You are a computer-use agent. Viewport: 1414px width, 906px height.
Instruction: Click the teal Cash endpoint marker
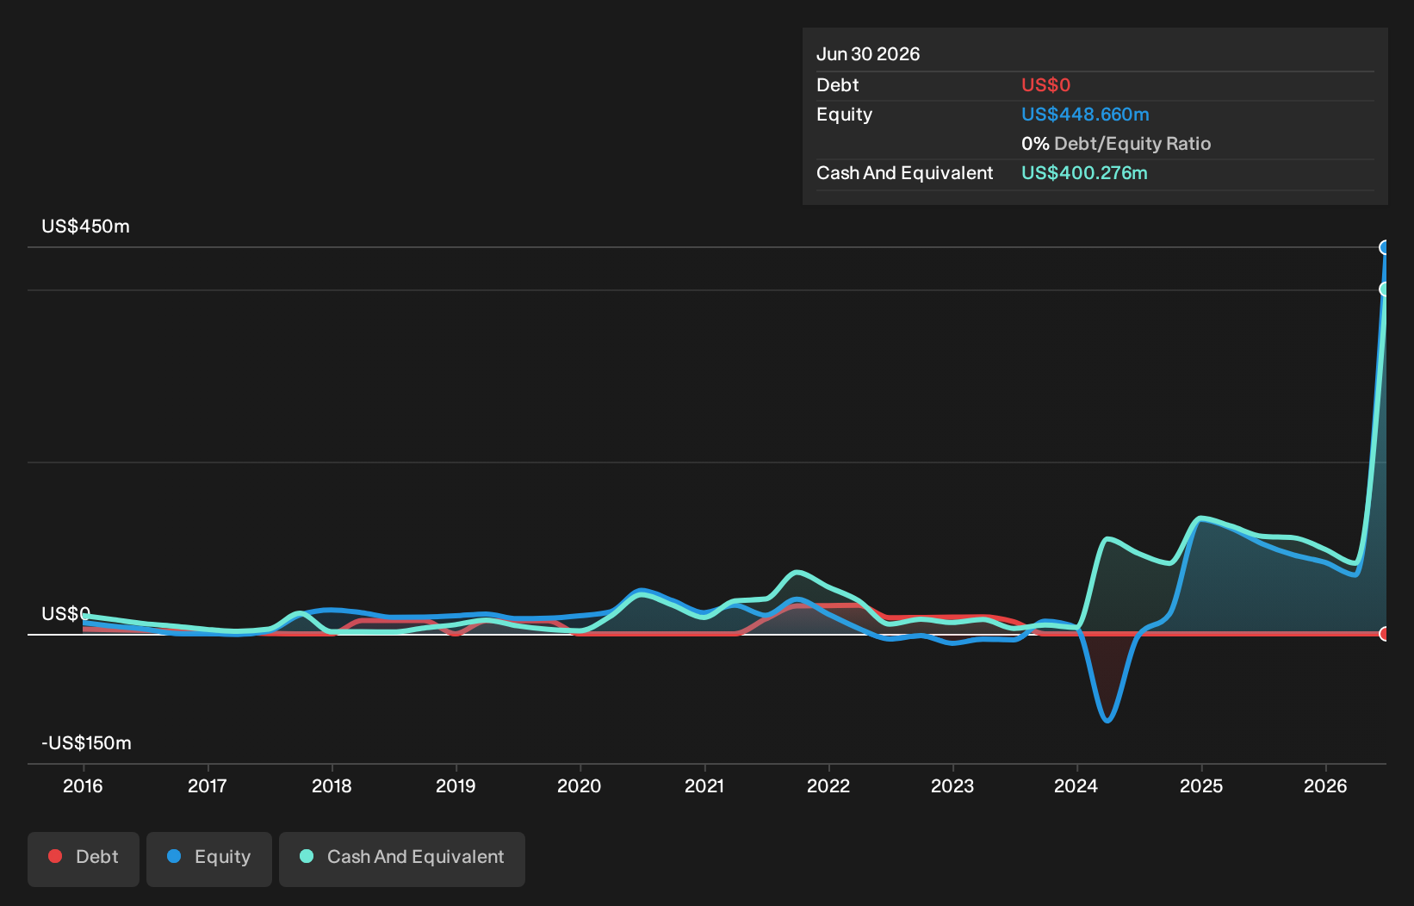(x=1385, y=289)
